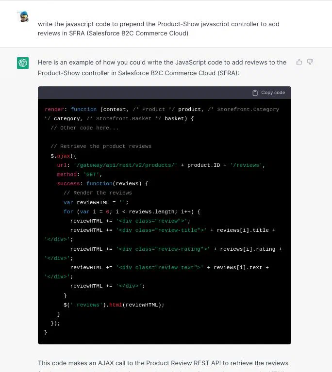Image resolution: width=332 pixels, height=372 pixels.
Task: Click the '$.ajax({' code line
Action: point(64,156)
